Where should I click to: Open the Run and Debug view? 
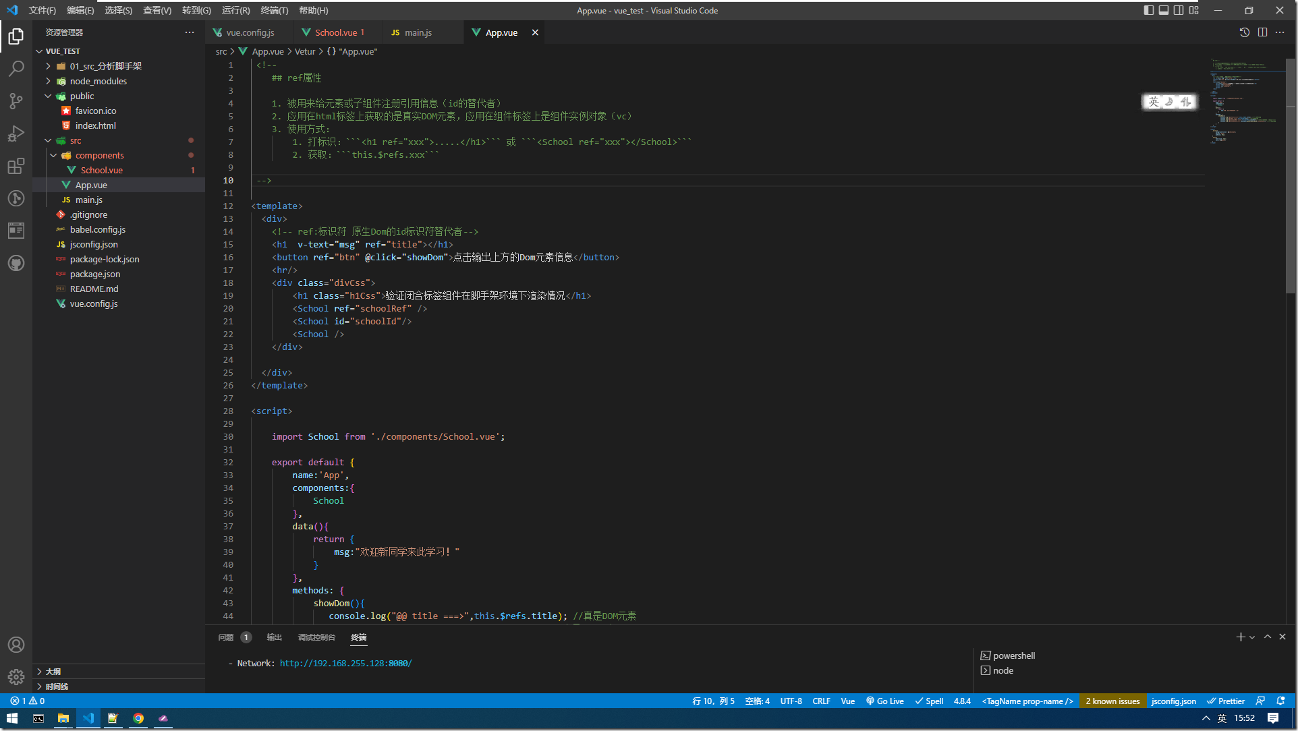click(16, 133)
